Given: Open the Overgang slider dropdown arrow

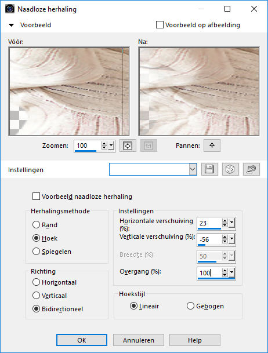Looking at the screenshot, I should pos(231,273).
